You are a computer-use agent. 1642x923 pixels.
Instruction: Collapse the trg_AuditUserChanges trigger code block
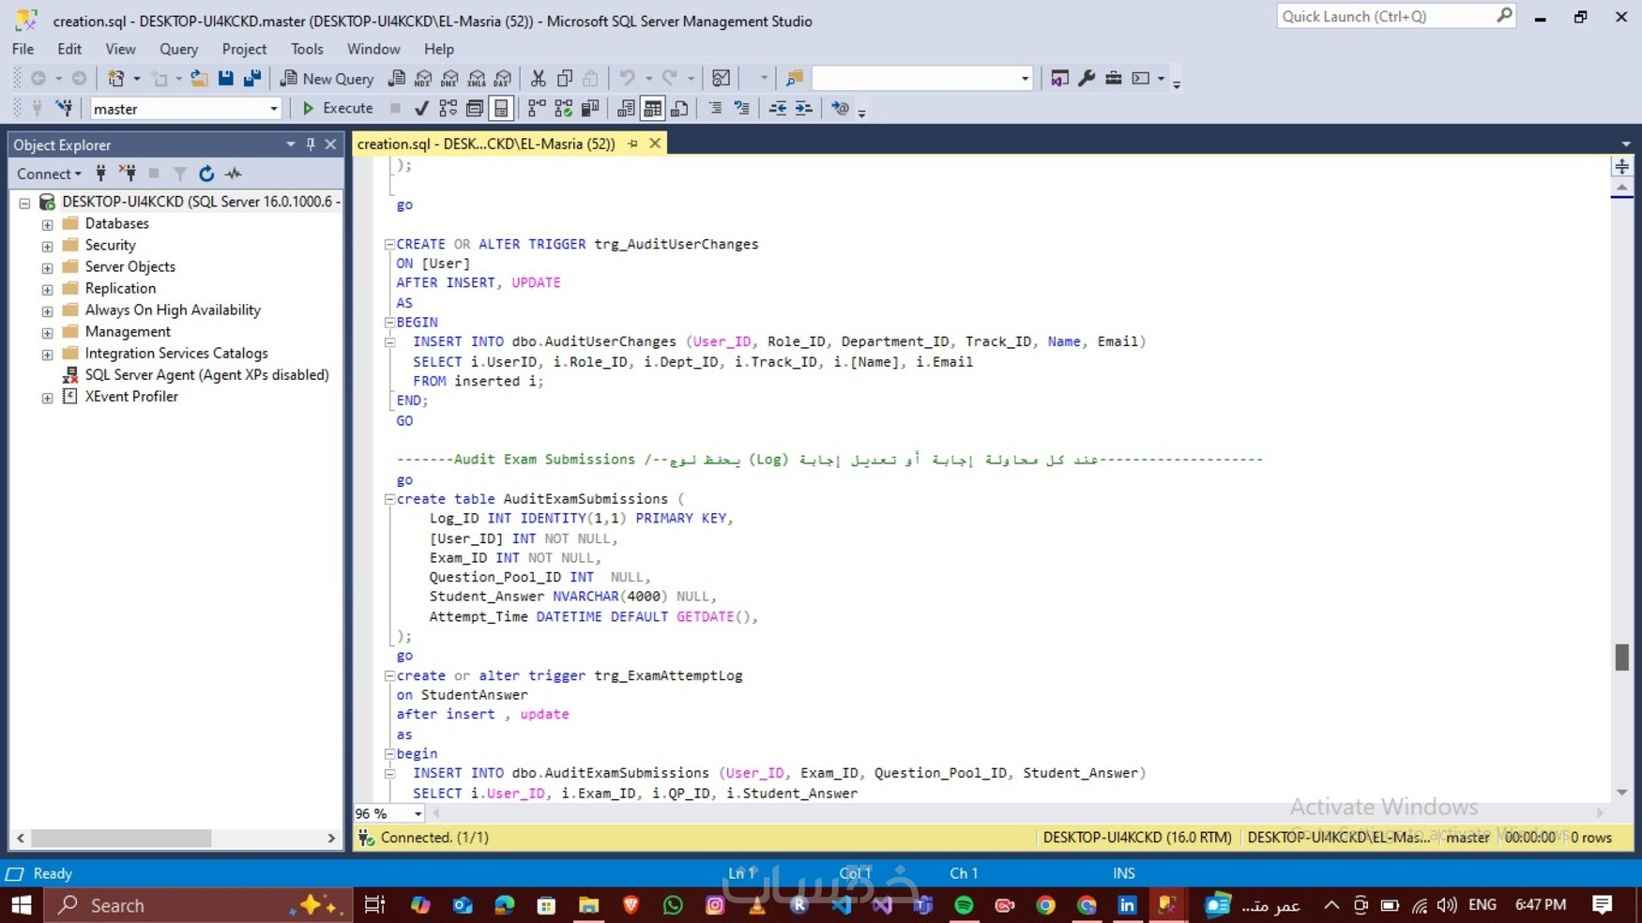389,244
